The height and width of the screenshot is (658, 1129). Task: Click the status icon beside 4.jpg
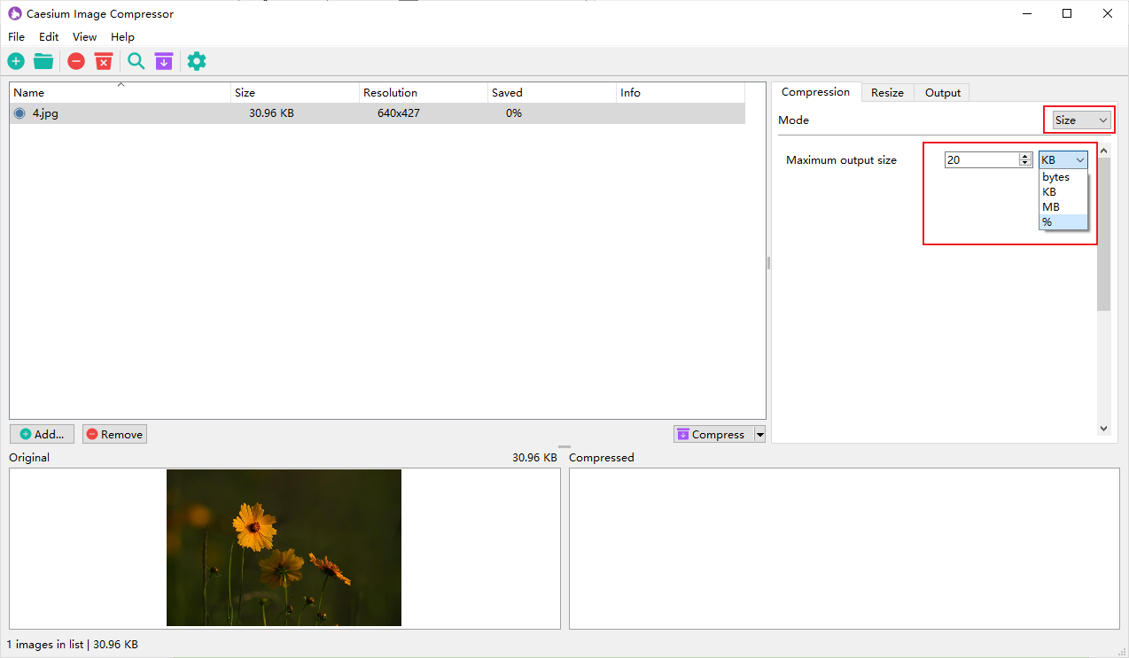pyautogui.click(x=19, y=113)
